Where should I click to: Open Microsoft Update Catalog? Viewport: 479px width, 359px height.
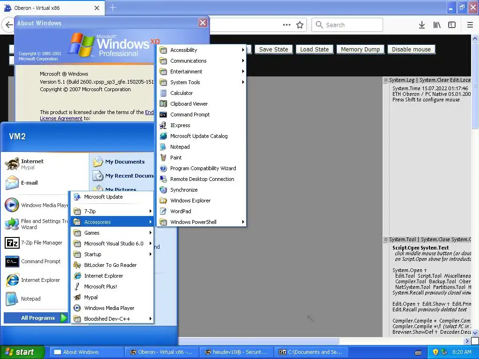pyautogui.click(x=201, y=136)
